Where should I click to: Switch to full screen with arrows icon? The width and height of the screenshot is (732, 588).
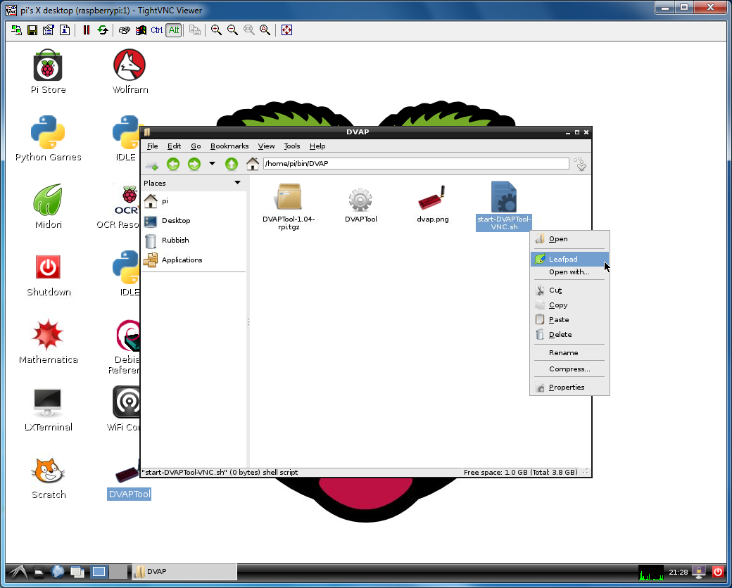click(x=286, y=30)
